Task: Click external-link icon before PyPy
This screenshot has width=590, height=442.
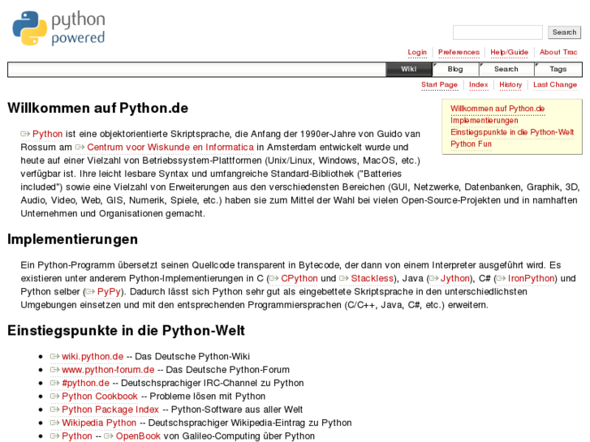Action: click(90, 291)
